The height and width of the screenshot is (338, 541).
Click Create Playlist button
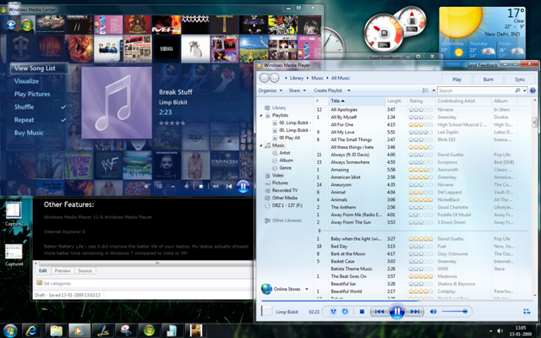(328, 90)
